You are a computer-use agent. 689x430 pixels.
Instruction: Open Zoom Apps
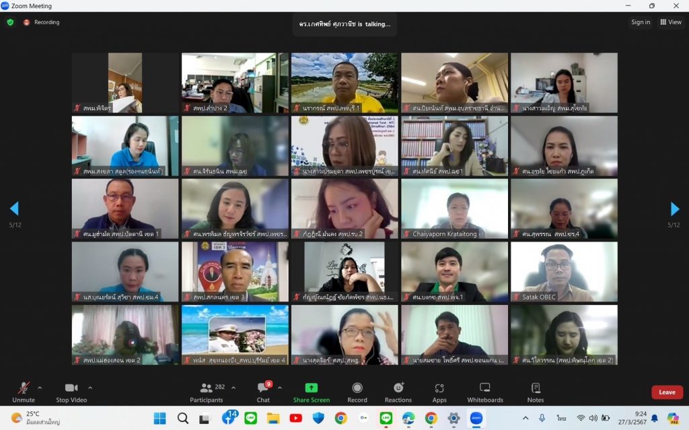pos(439,392)
